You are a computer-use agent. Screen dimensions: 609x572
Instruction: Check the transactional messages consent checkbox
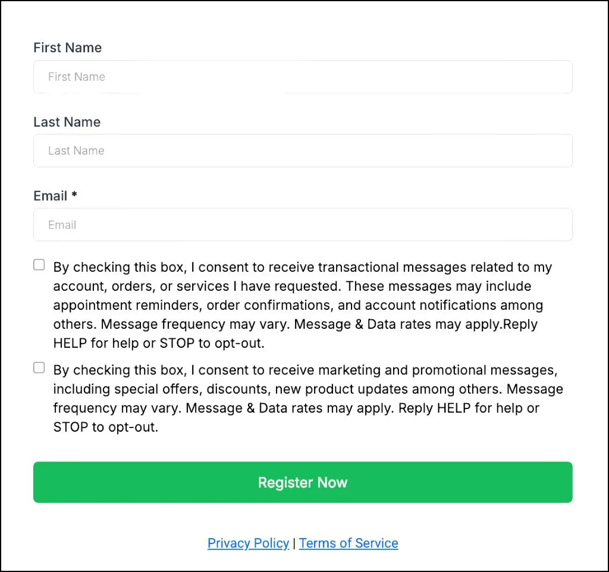[39, 265]
